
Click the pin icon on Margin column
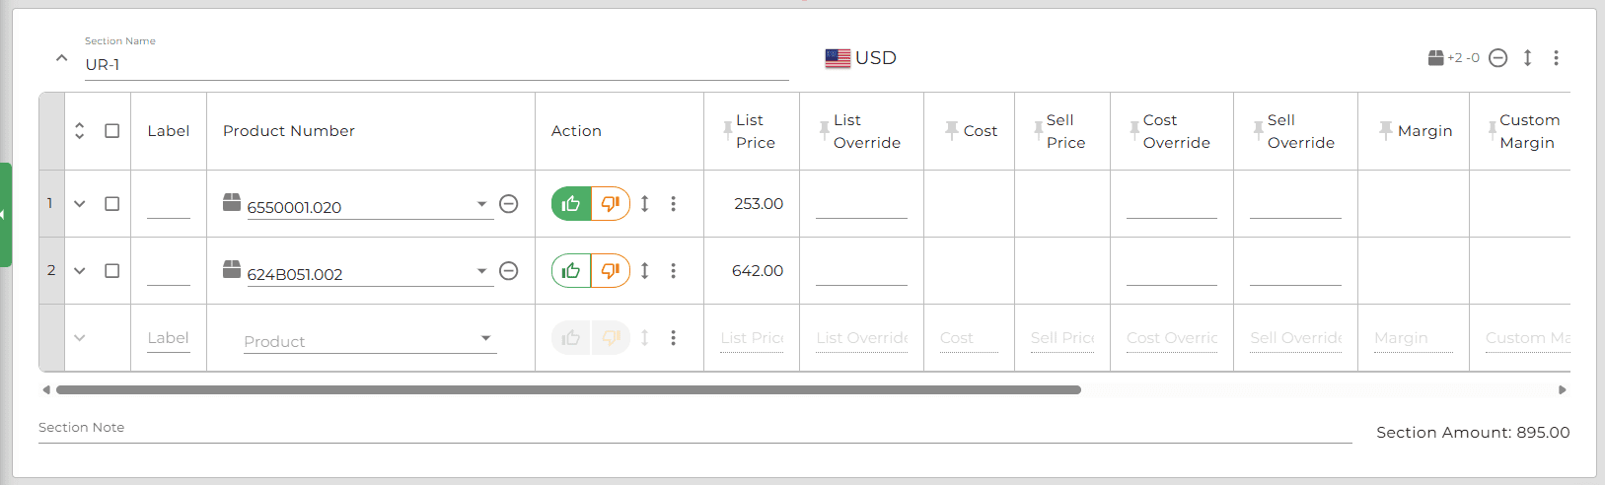[1386, 130]
